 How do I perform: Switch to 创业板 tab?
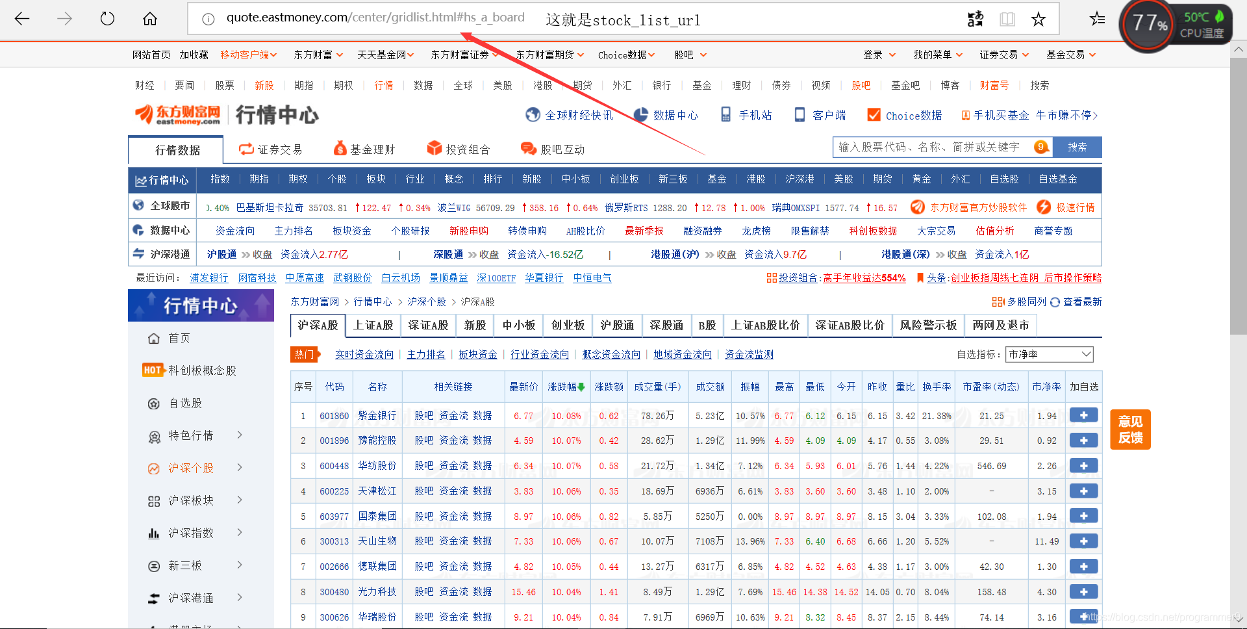coord(568,326)
